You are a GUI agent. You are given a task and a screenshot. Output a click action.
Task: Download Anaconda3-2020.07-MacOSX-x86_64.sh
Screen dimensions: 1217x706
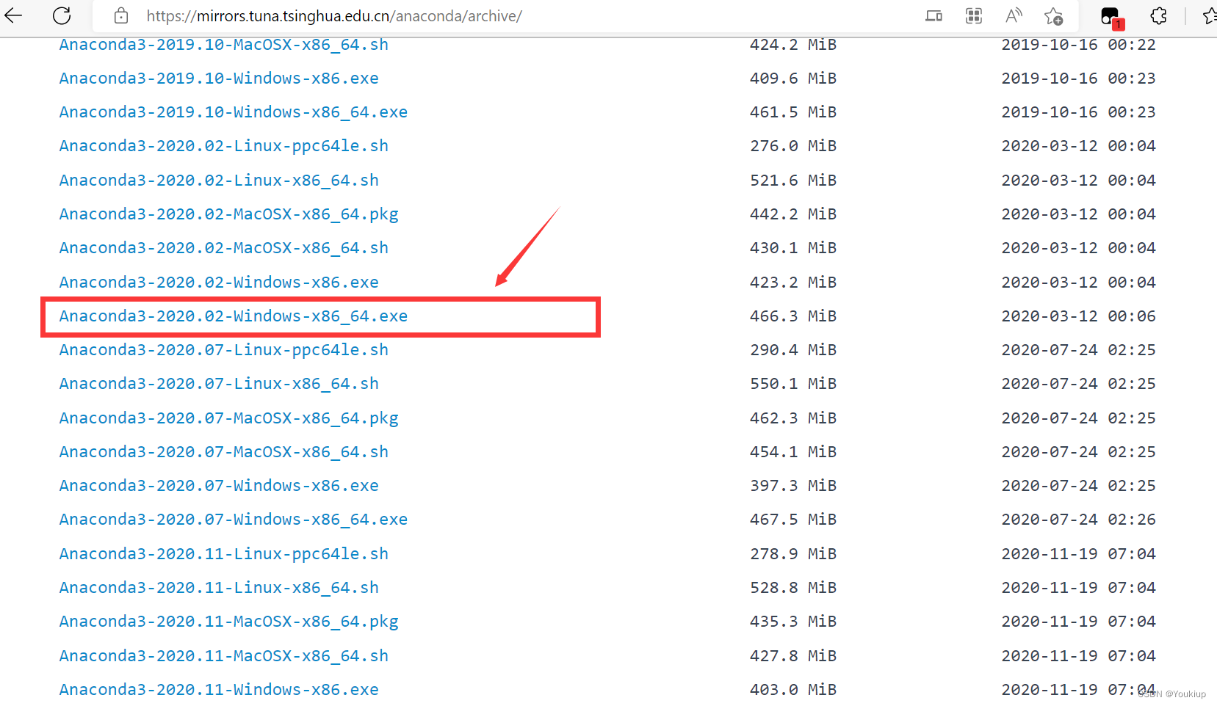(223, 452)
